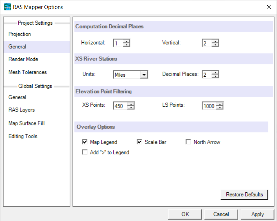The height and width of the screenshot is (221, 277).
Task: Select General under Project Settings
Action: tap(37, 47)
